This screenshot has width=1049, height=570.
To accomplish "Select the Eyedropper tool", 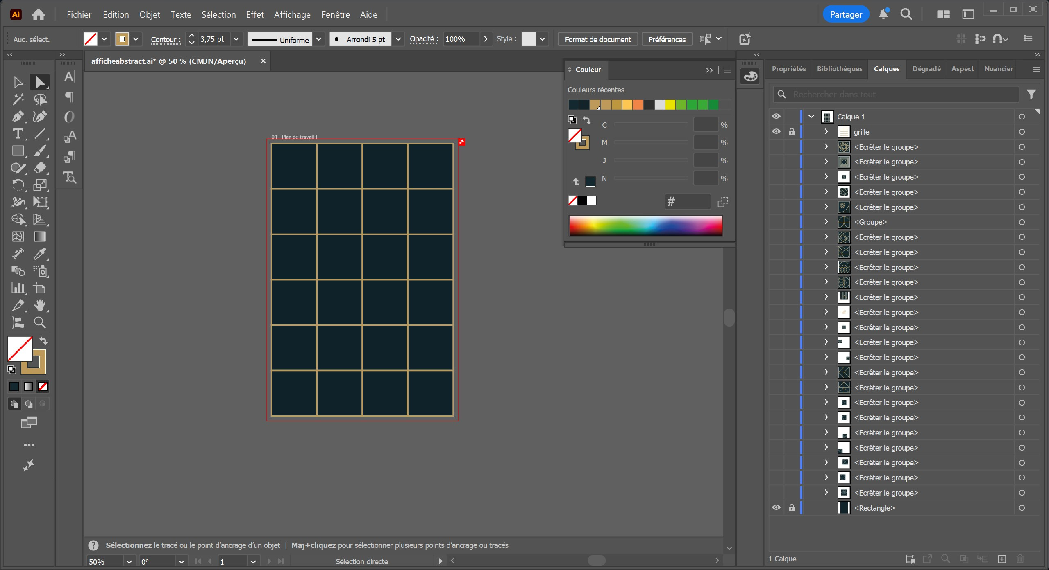I will pos(40,254).
